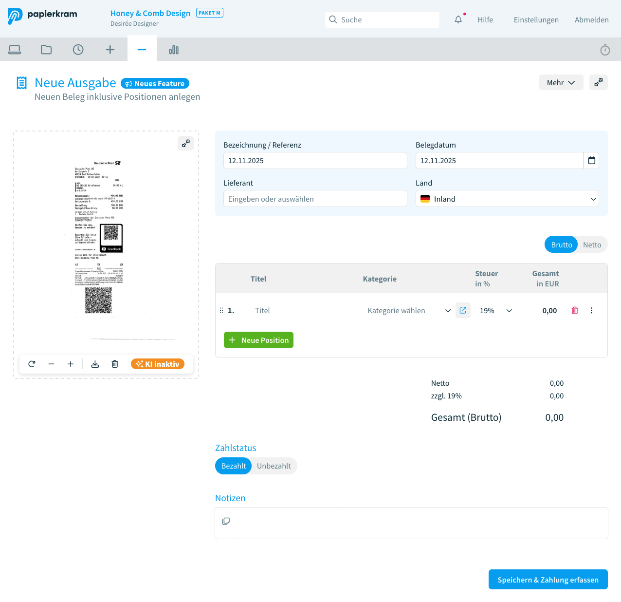Open reports via the bar chart icon
Viewport: 621px width, 602px height.
tap(174, 49)
